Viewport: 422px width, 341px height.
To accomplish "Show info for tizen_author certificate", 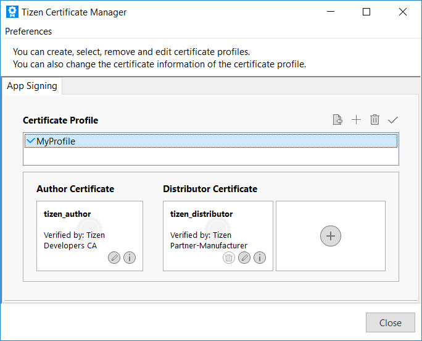I will tap(130, 258).
